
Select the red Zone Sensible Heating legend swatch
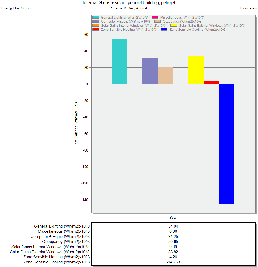point(96,29)
